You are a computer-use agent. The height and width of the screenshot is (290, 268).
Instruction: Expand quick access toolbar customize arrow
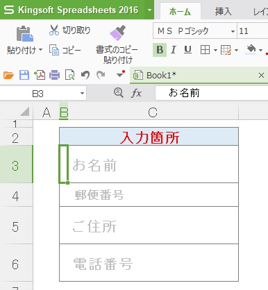click(120, 75)
